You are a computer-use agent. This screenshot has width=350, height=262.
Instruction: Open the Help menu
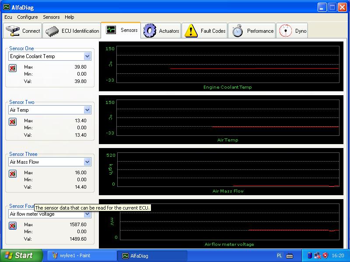(69, 17)
